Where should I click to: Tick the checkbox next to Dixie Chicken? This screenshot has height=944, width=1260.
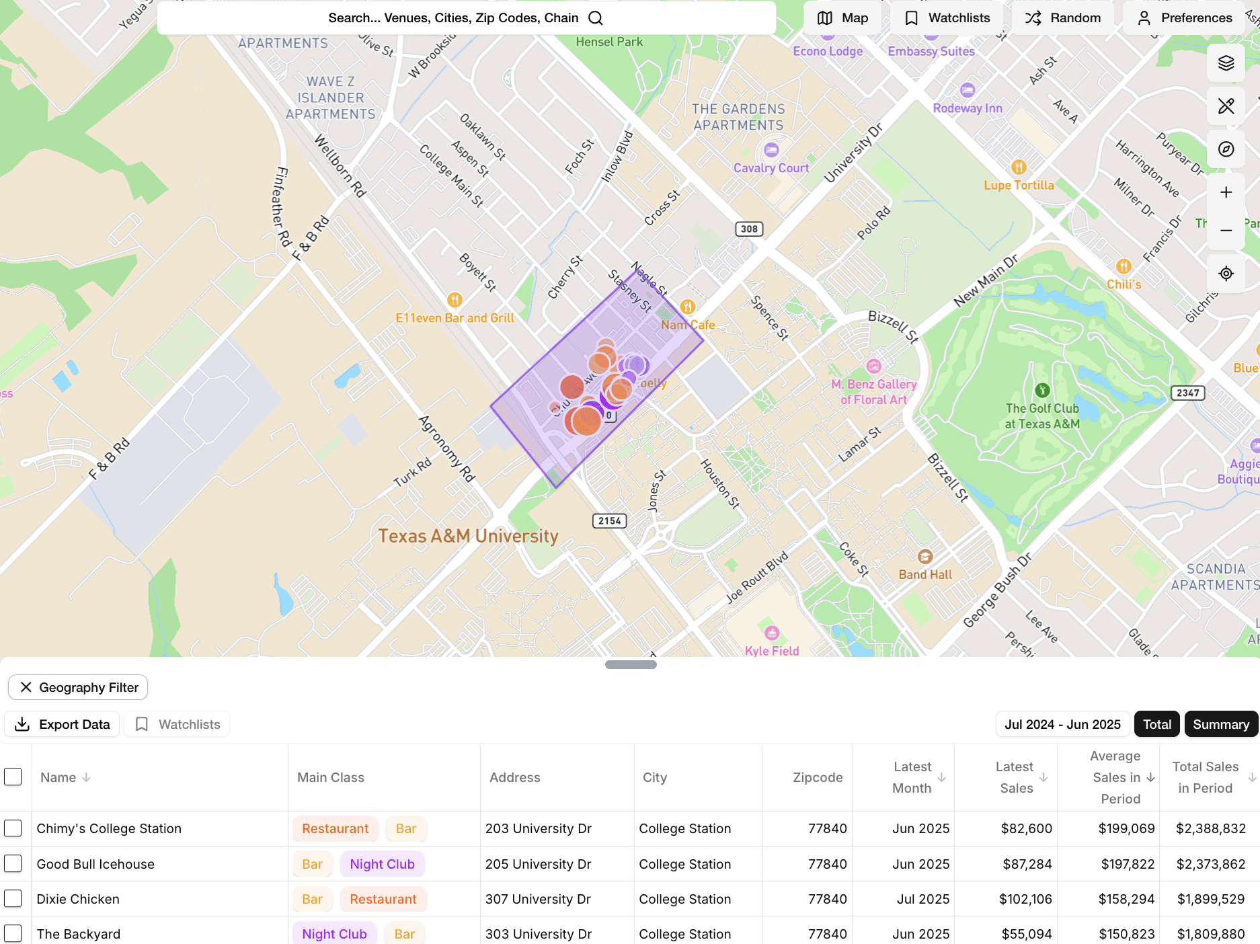click(13, 899)
